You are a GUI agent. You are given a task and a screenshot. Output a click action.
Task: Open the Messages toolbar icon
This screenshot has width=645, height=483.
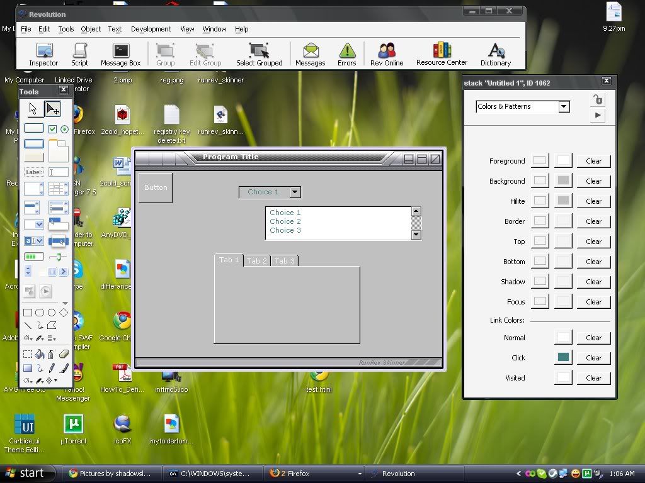310,54
